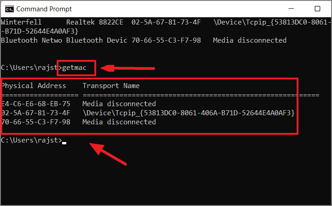Click MAC address 02-5A-67-81-73-4F in getmac output

(36, 113)
